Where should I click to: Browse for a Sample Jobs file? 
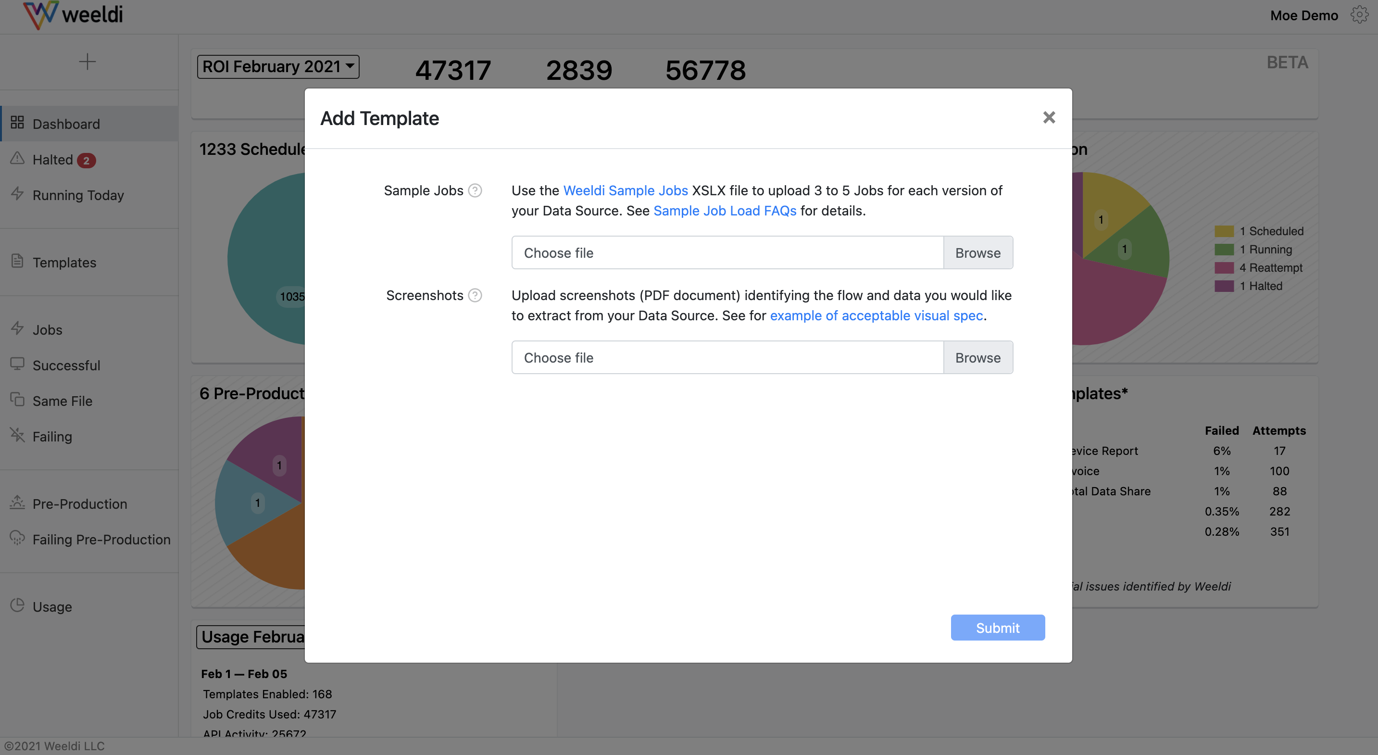click(977, 252)
